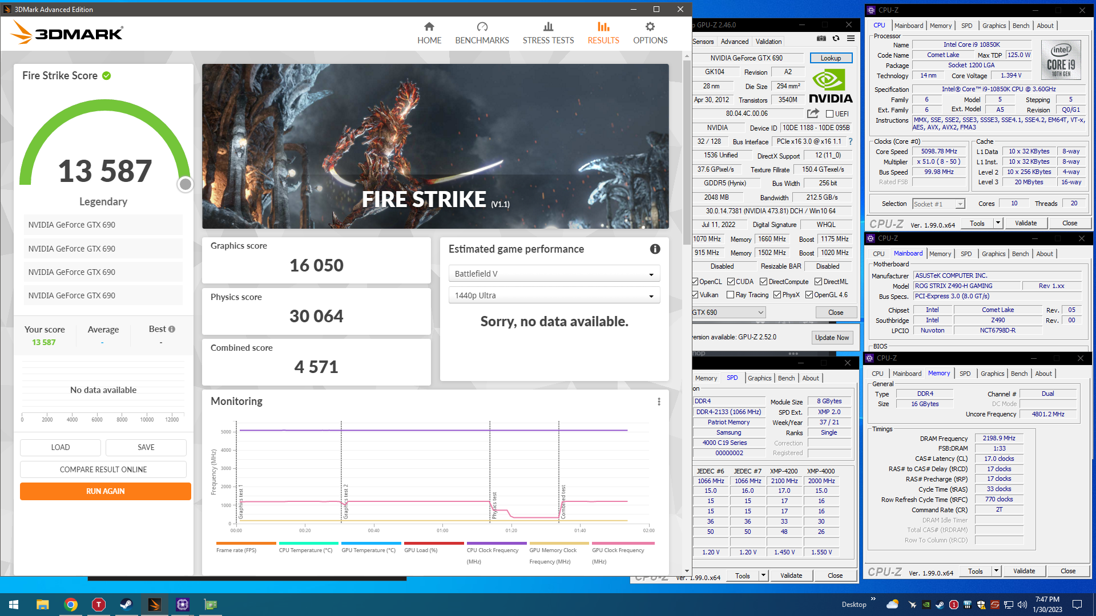Open the Monitoring three-dot menu
1096x616 pixels.
click(x=659, y=402)
